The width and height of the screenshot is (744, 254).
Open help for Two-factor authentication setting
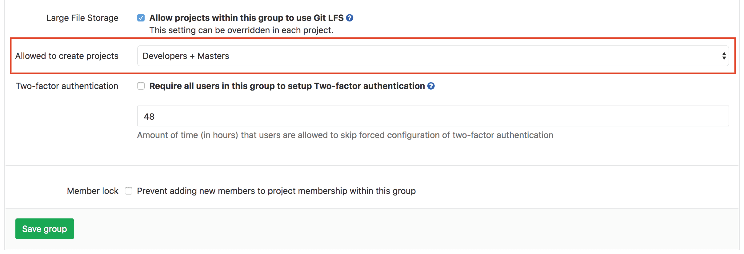pos(431,86)
